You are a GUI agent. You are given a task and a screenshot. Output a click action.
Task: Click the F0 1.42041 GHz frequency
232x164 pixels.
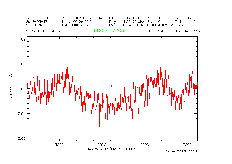click(x=126, y=18)
